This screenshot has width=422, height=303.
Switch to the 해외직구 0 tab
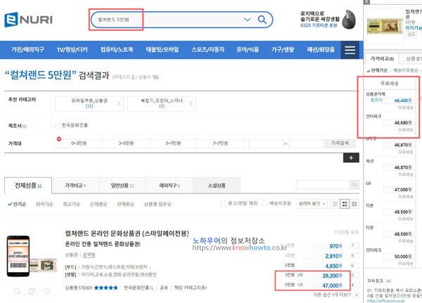(x=170, y=186)
